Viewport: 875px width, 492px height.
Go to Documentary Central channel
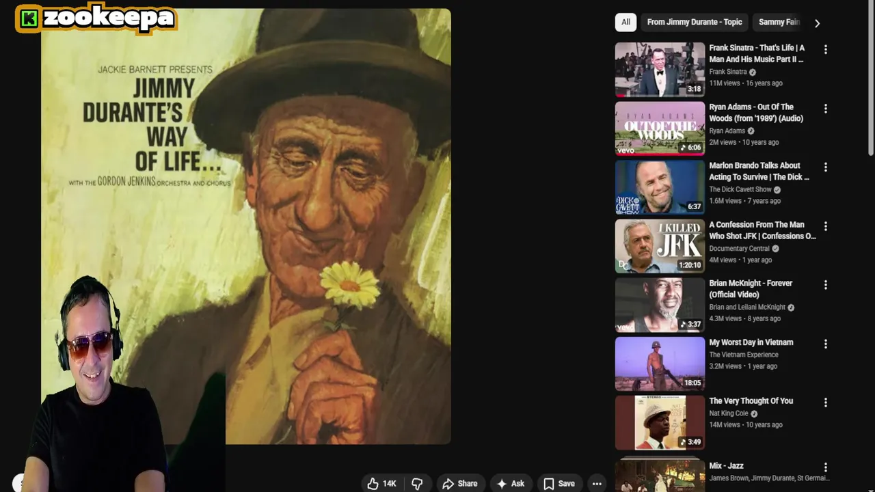739,249
